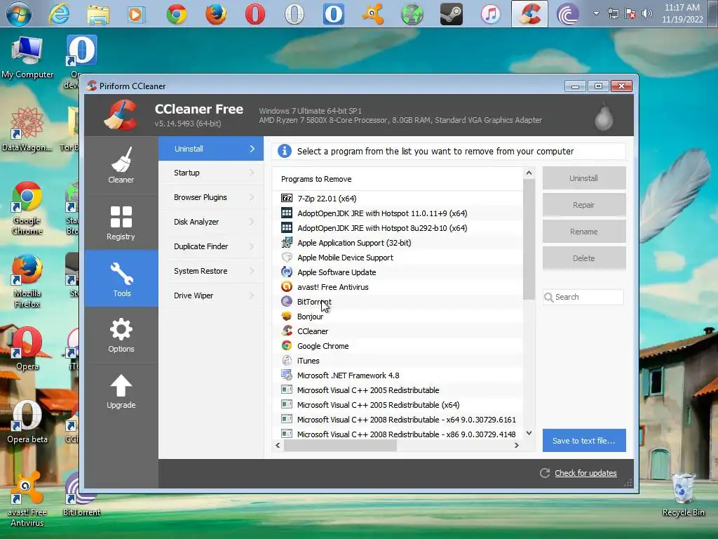This screenshot has width=718, height=539.
Task: Click the horizontal scroll-right arrow
Action: coord(517,445)
